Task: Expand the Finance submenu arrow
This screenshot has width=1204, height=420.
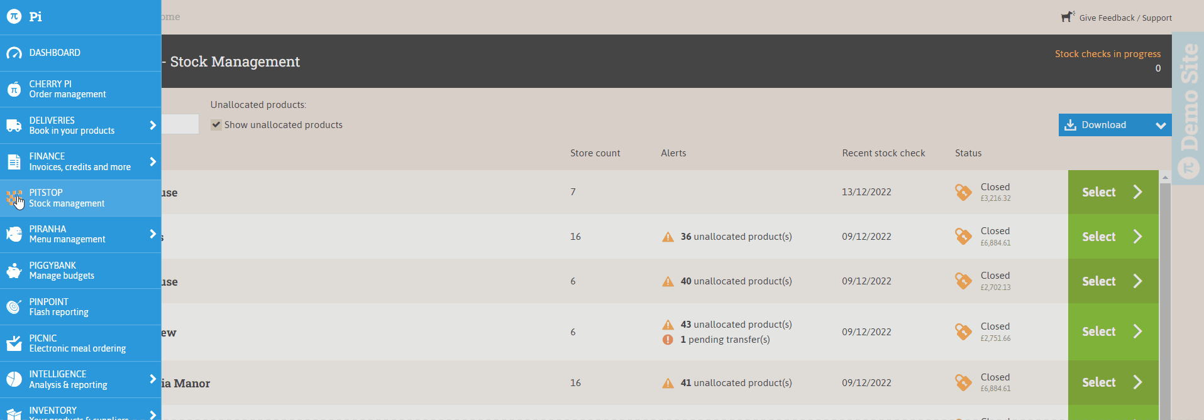Action: (x=152, y=162)
